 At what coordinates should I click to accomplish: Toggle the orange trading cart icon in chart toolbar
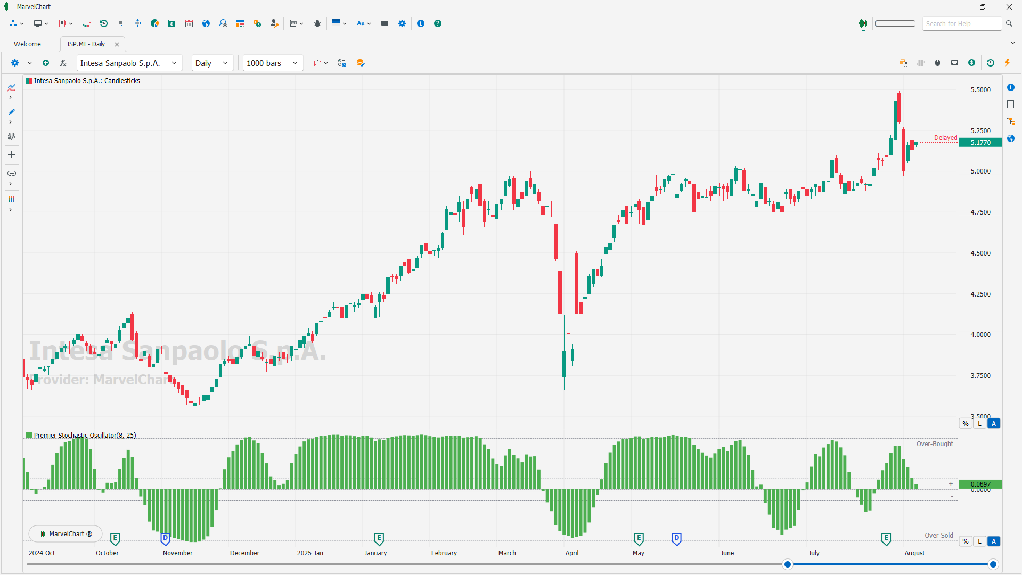[x=904, y=63]
